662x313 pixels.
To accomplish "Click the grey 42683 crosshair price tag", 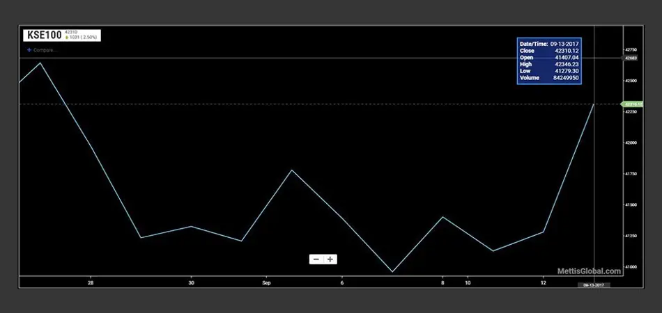I will [x=632, y=58].
